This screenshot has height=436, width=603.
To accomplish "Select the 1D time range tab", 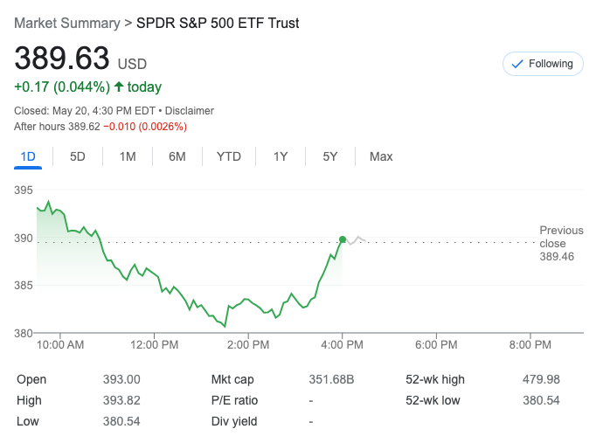I will (x=28, y=156).
